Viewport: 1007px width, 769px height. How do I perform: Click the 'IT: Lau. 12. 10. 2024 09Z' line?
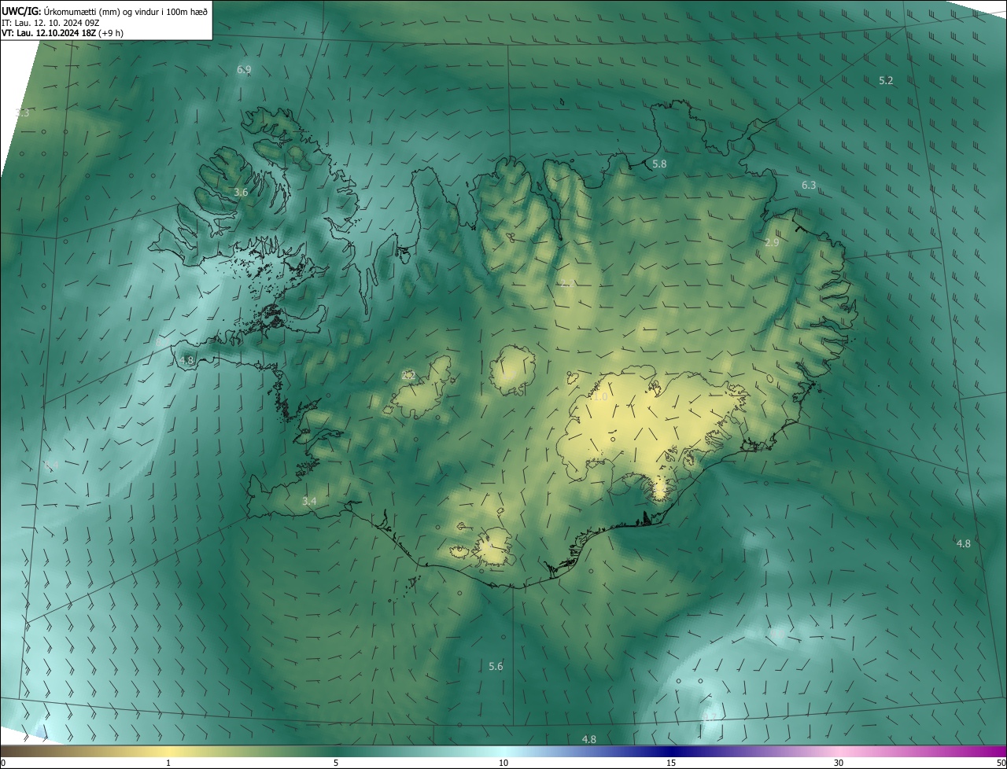(x=51, y=23)
